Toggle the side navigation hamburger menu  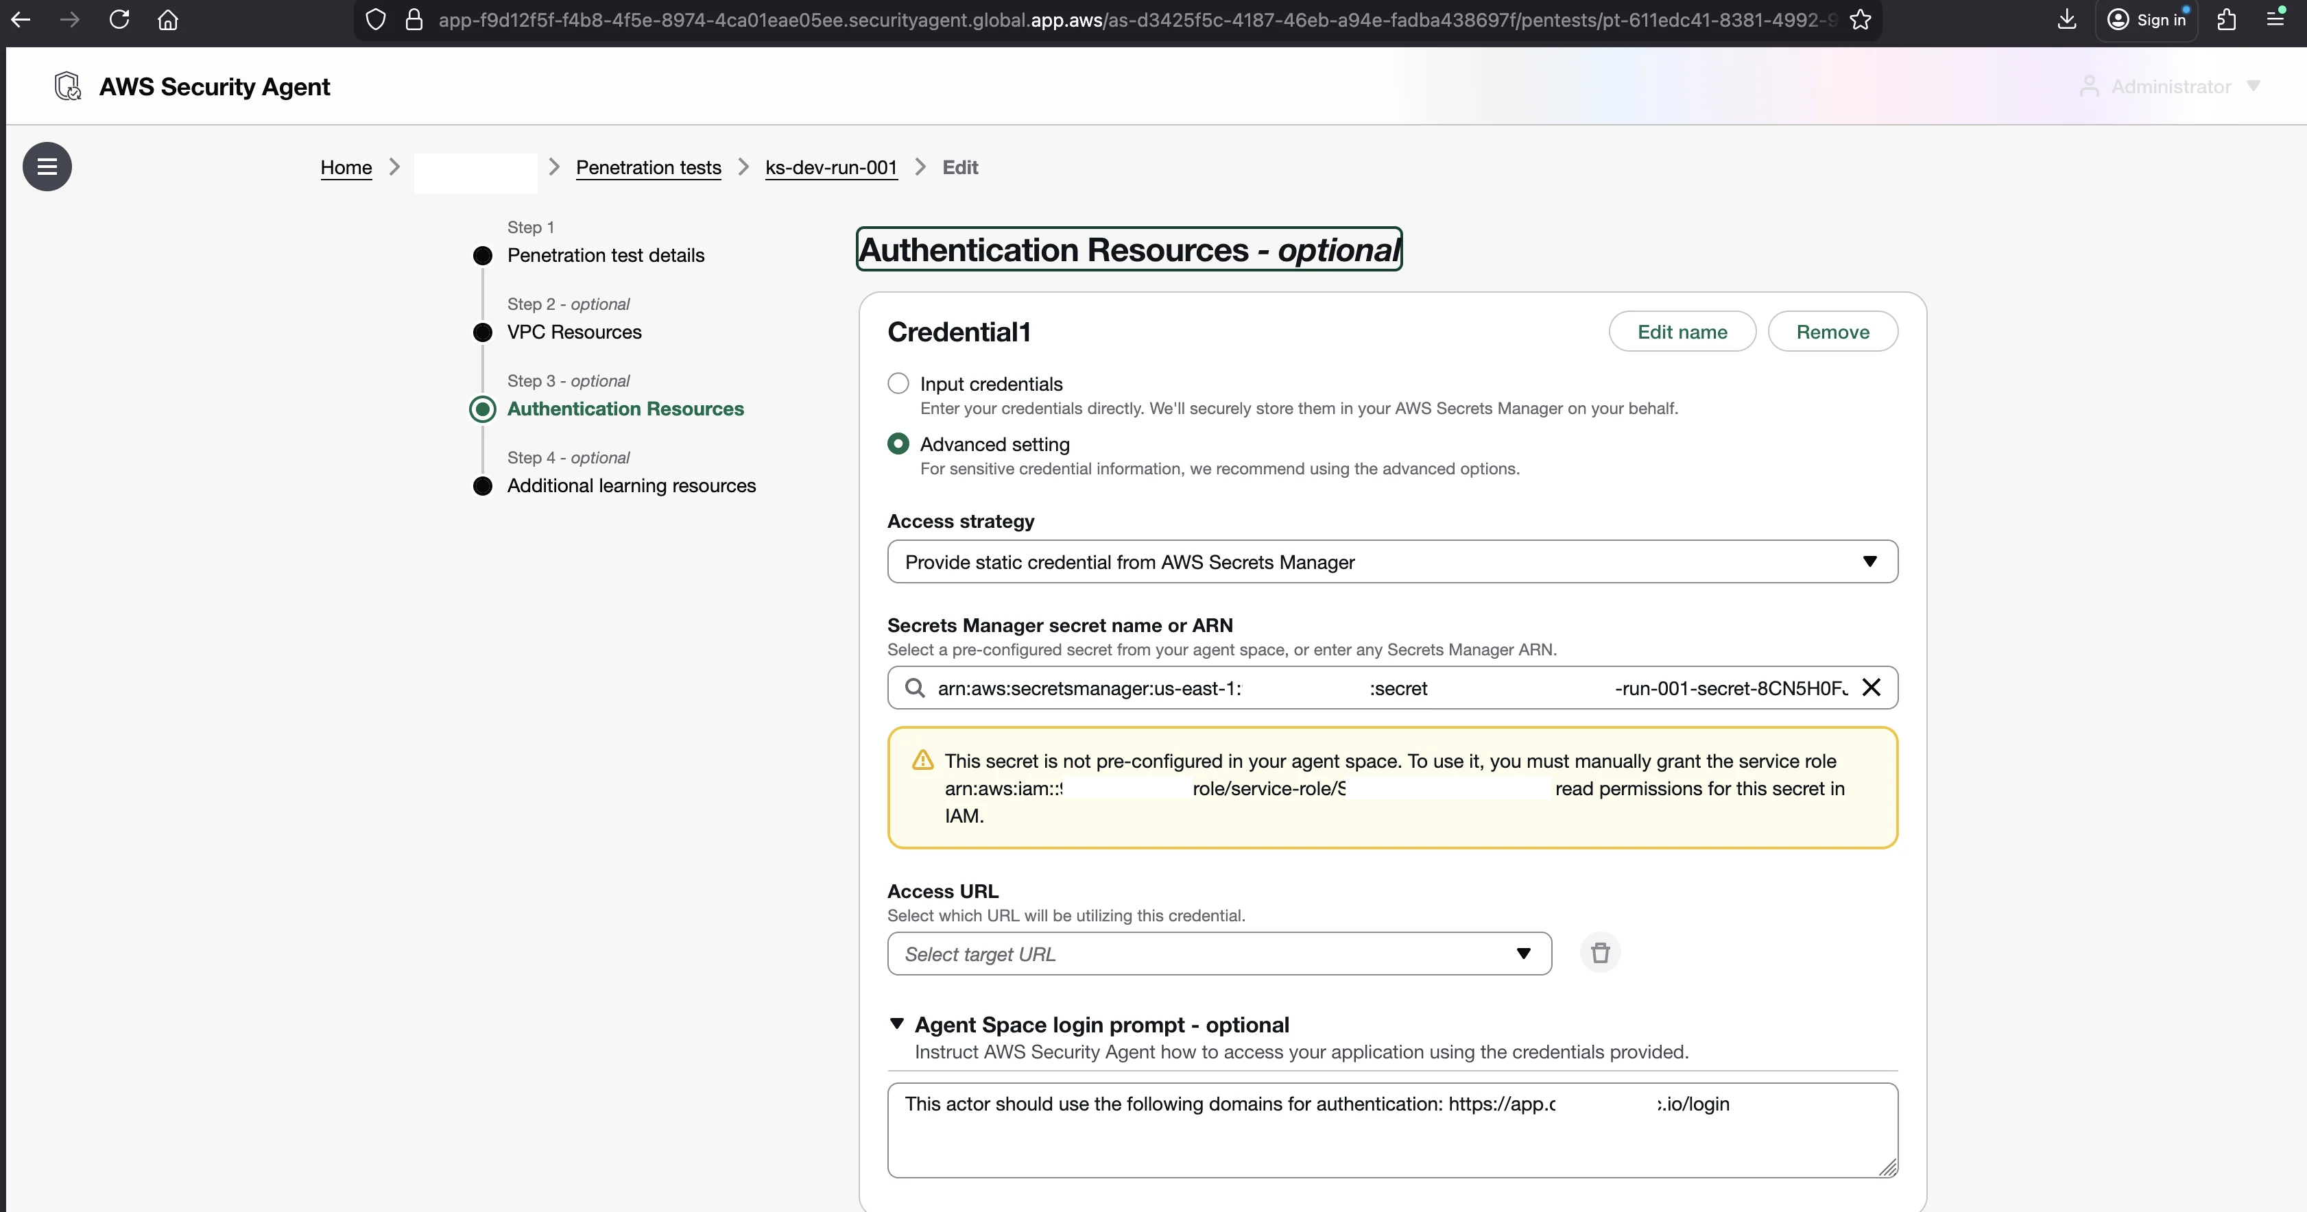47,167
